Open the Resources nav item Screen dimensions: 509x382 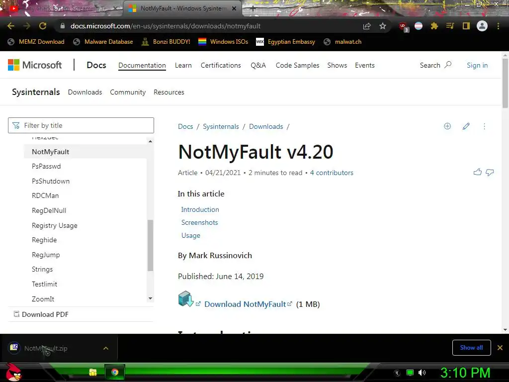[169, 92]
